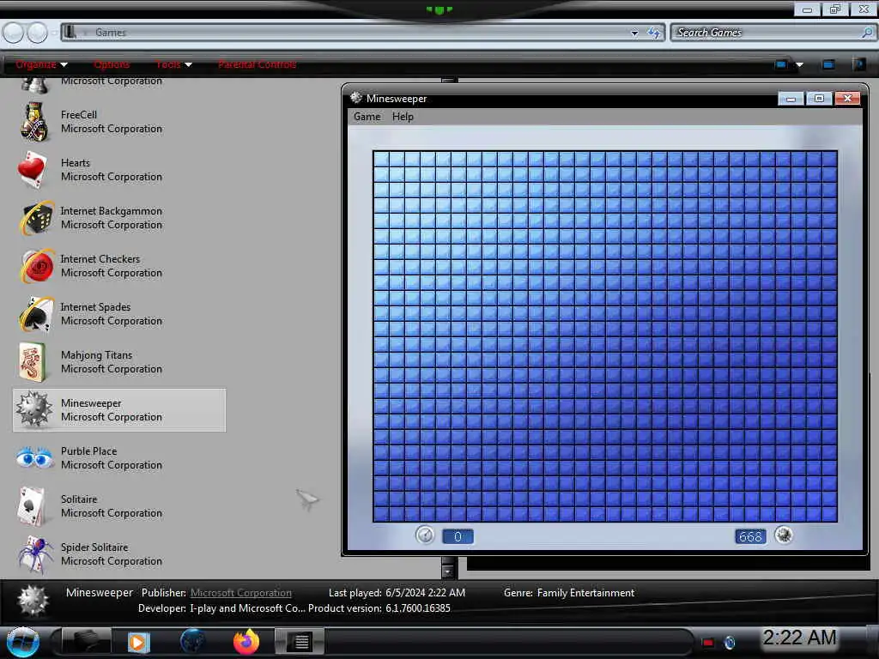Select the Internet Backgammon dice icon
The height and width of the screenshot is (659, 879).
coord(36,218)
